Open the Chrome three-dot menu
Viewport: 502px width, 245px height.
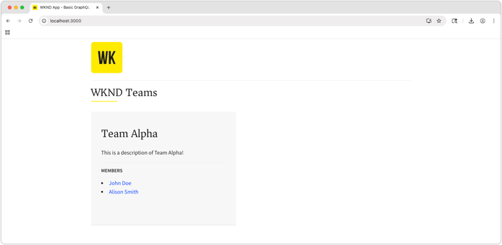click(494, 21)
